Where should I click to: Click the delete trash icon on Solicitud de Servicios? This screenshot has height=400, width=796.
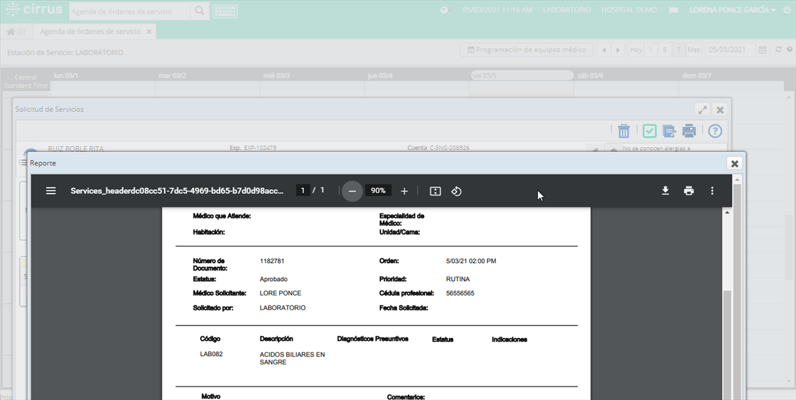pos(624,131)
